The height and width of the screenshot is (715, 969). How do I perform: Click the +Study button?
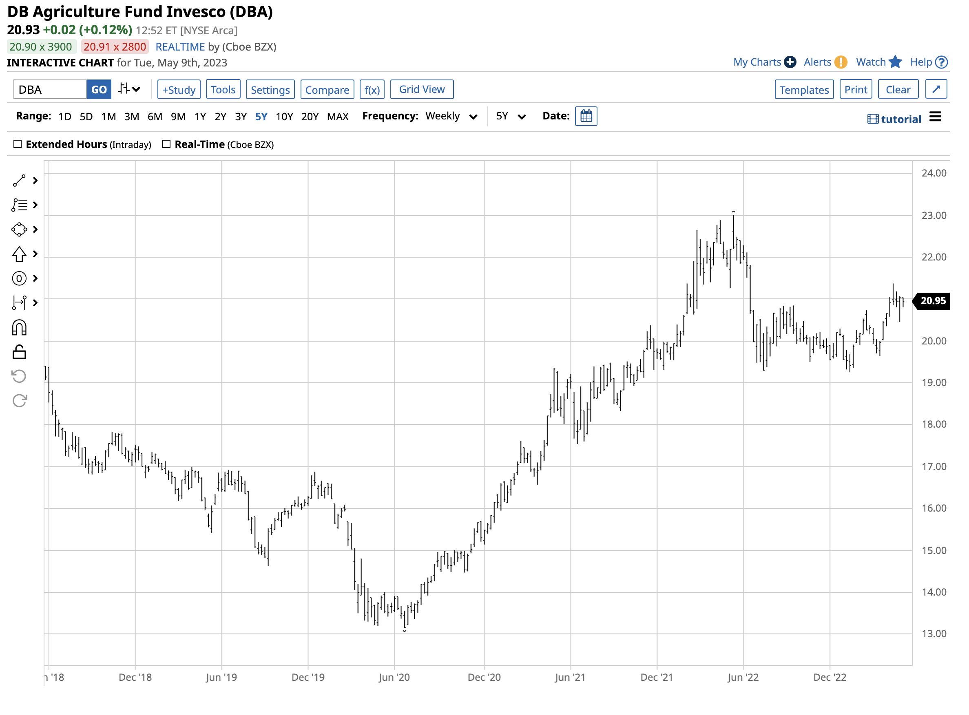point(179,90)
